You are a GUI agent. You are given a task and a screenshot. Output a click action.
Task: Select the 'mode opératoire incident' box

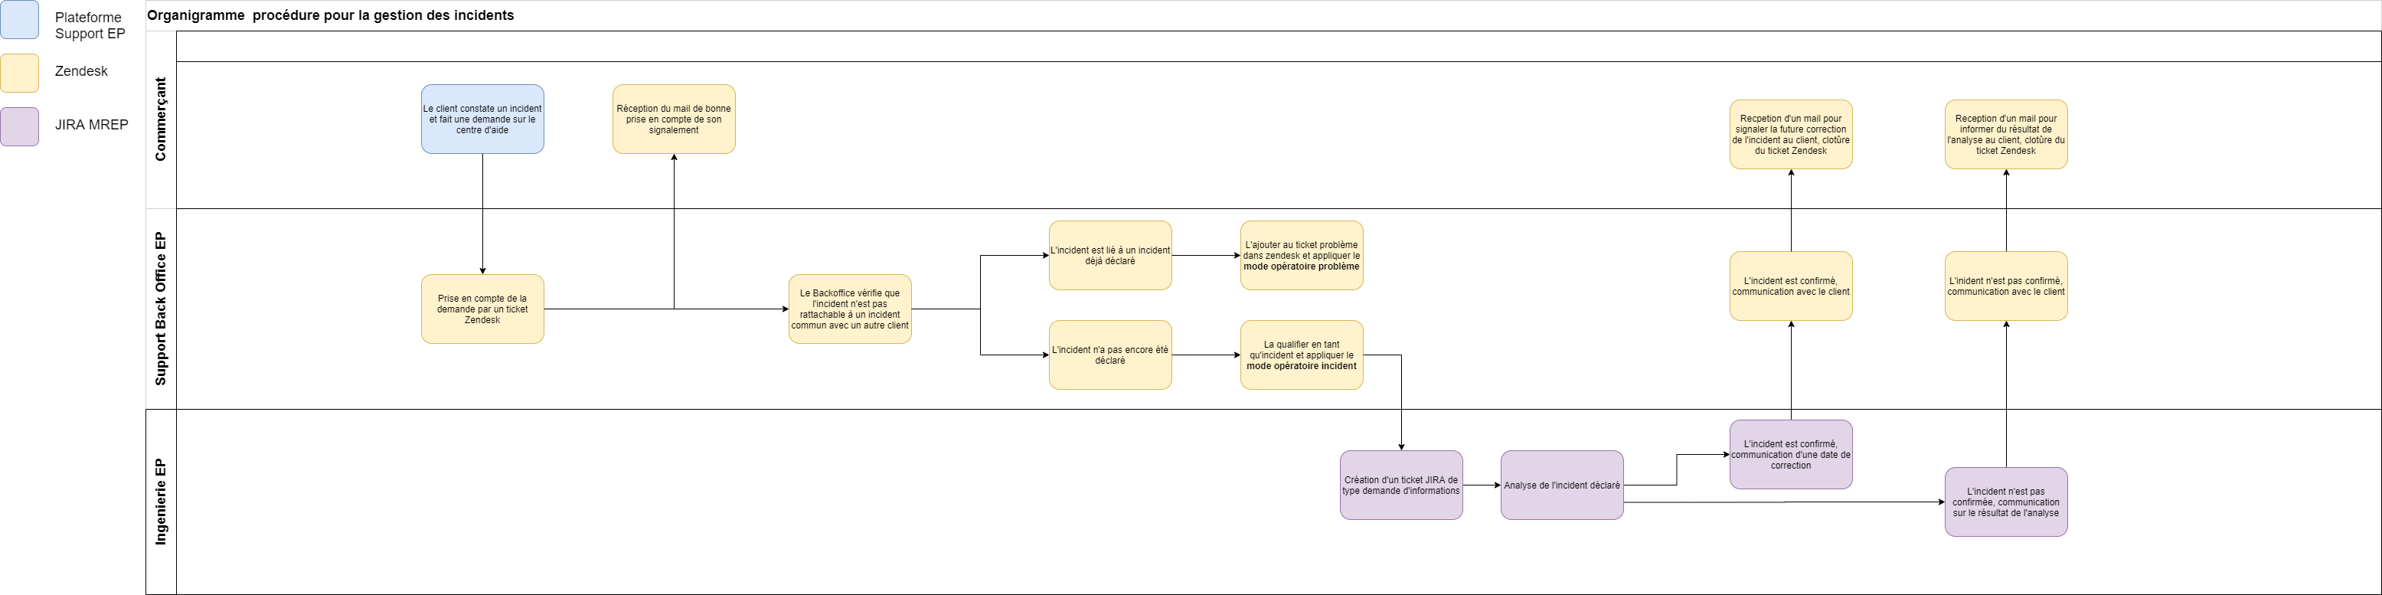(1301, 355)
